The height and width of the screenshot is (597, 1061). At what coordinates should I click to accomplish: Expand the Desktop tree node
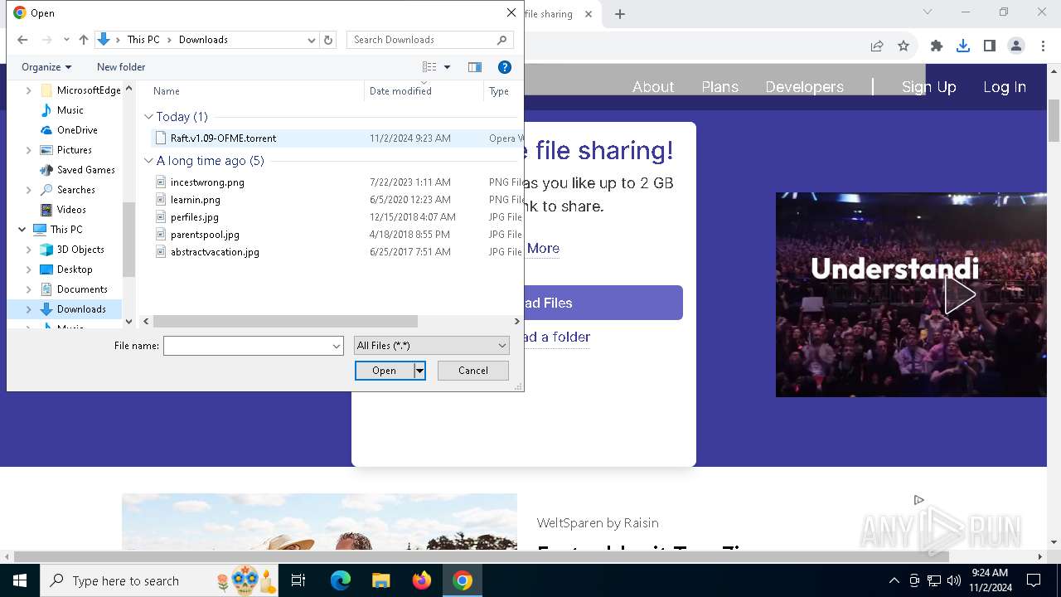29,269
